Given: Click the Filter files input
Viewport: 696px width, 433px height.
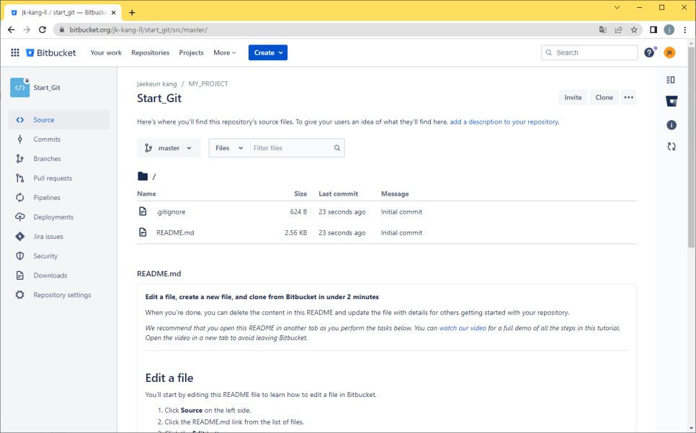Looking at the screenshot, I should [x=292, y=148].
